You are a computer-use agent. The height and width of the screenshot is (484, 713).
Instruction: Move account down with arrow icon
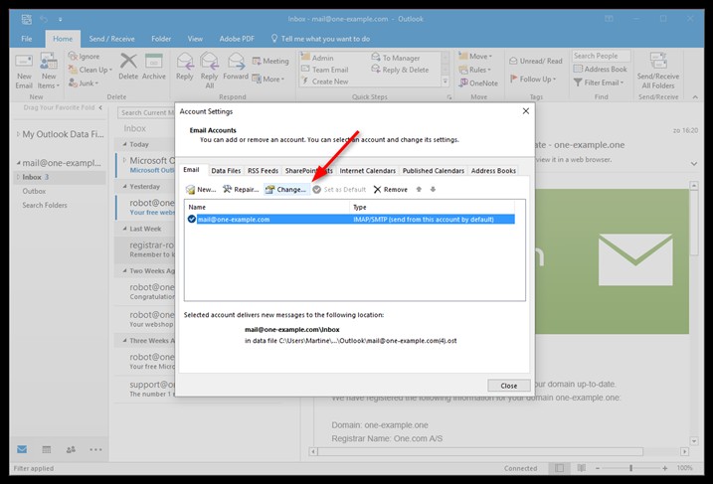[433, 190]
